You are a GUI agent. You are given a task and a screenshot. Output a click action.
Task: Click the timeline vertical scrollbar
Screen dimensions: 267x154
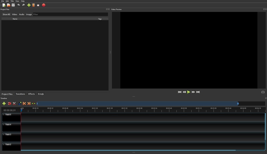(265, 126)
